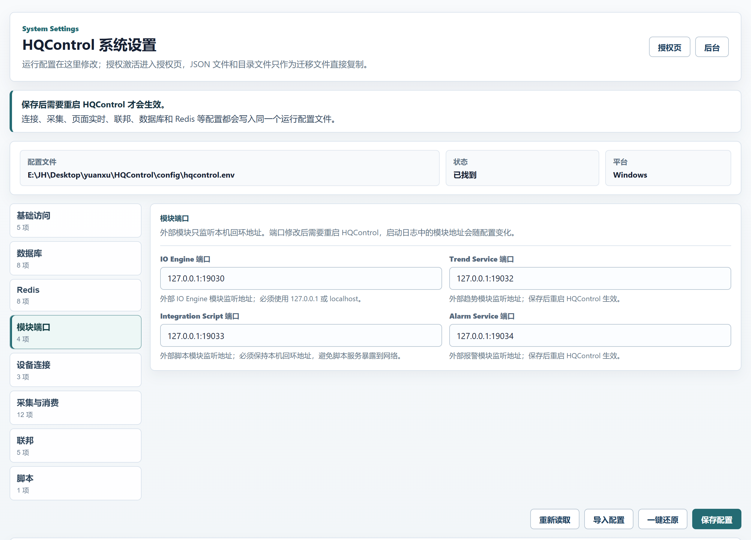Switch to 采集与消费 section
The width and height of the screenshot is (751, 540).
point(76,408)
